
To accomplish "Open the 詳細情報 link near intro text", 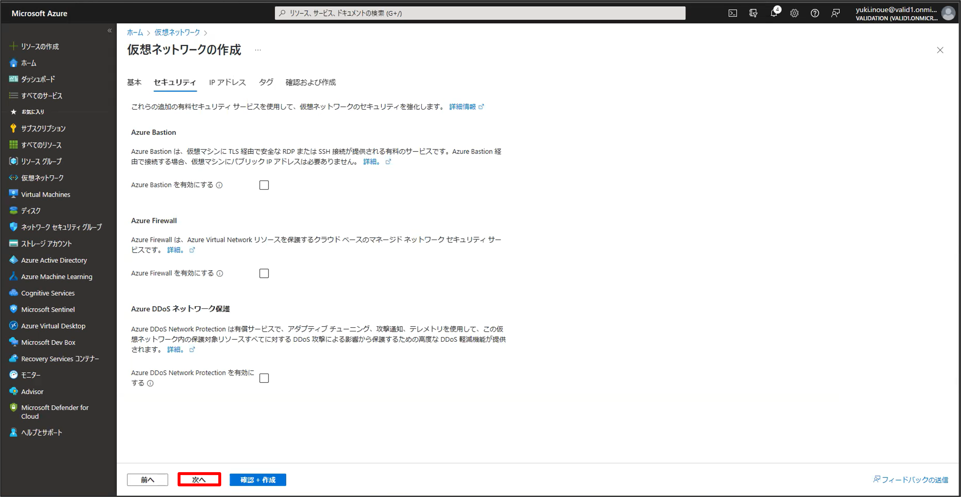I will coord(466,107).
